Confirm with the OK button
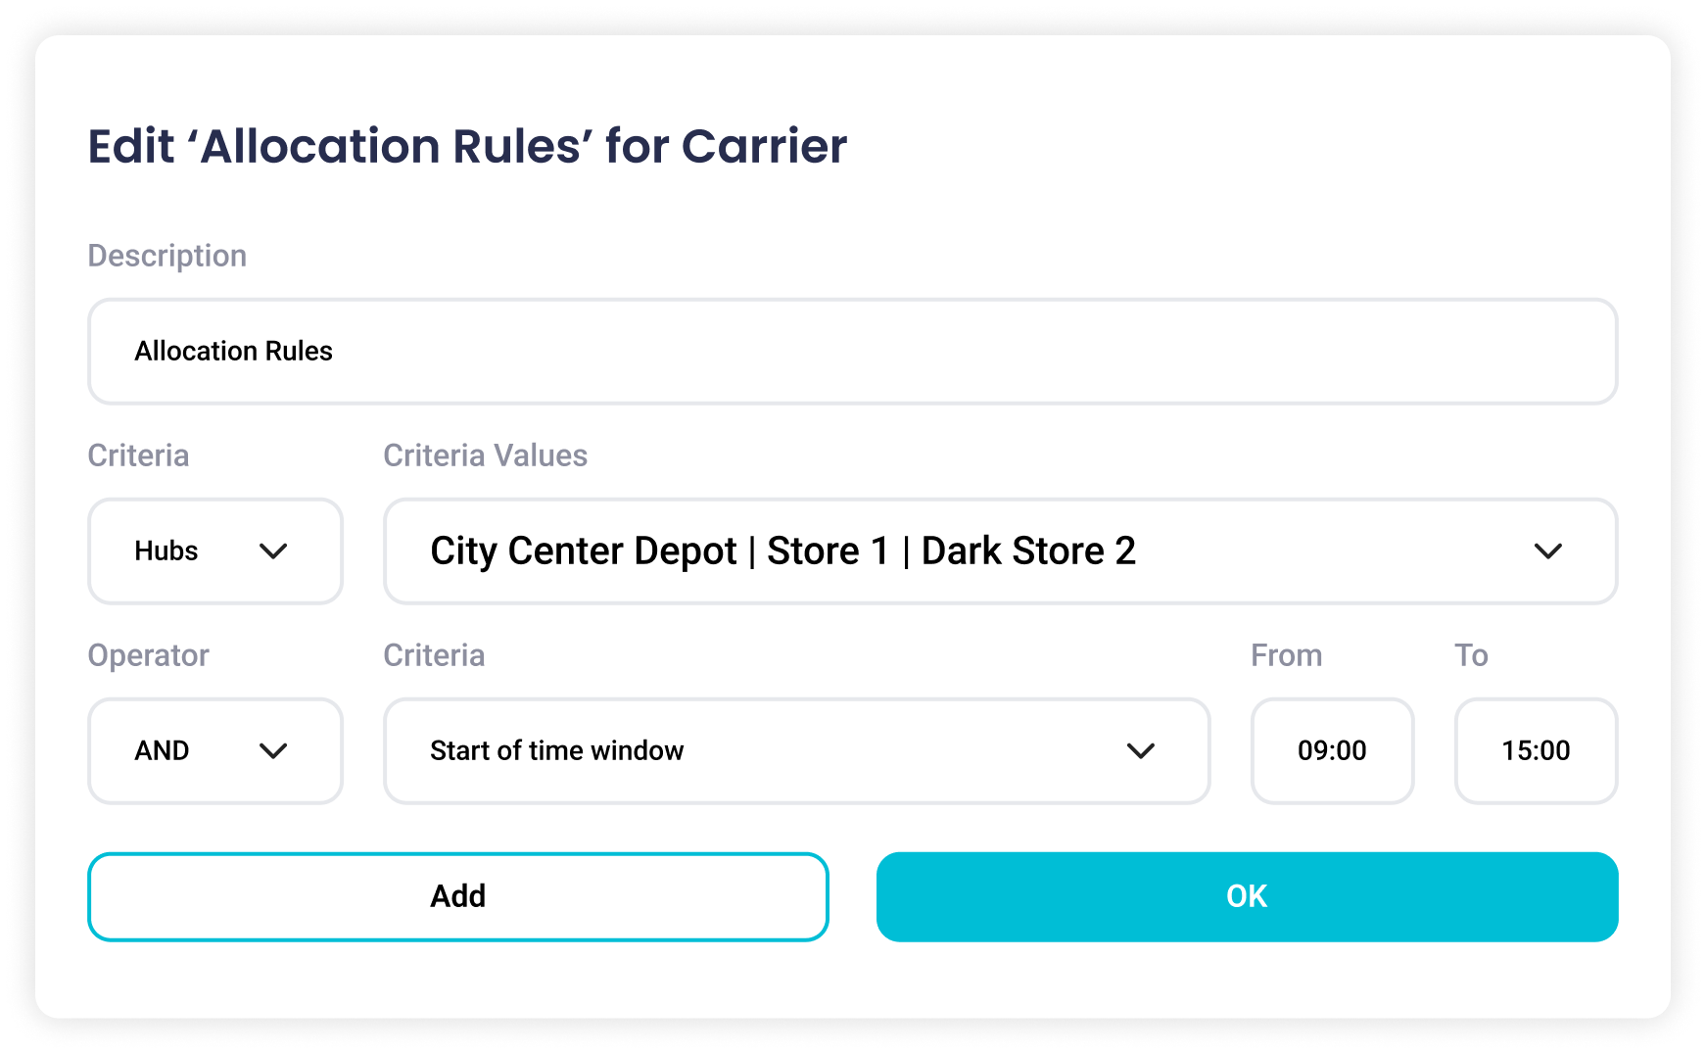This screenshot has height=1054, width=1706. coord(1247,896)
